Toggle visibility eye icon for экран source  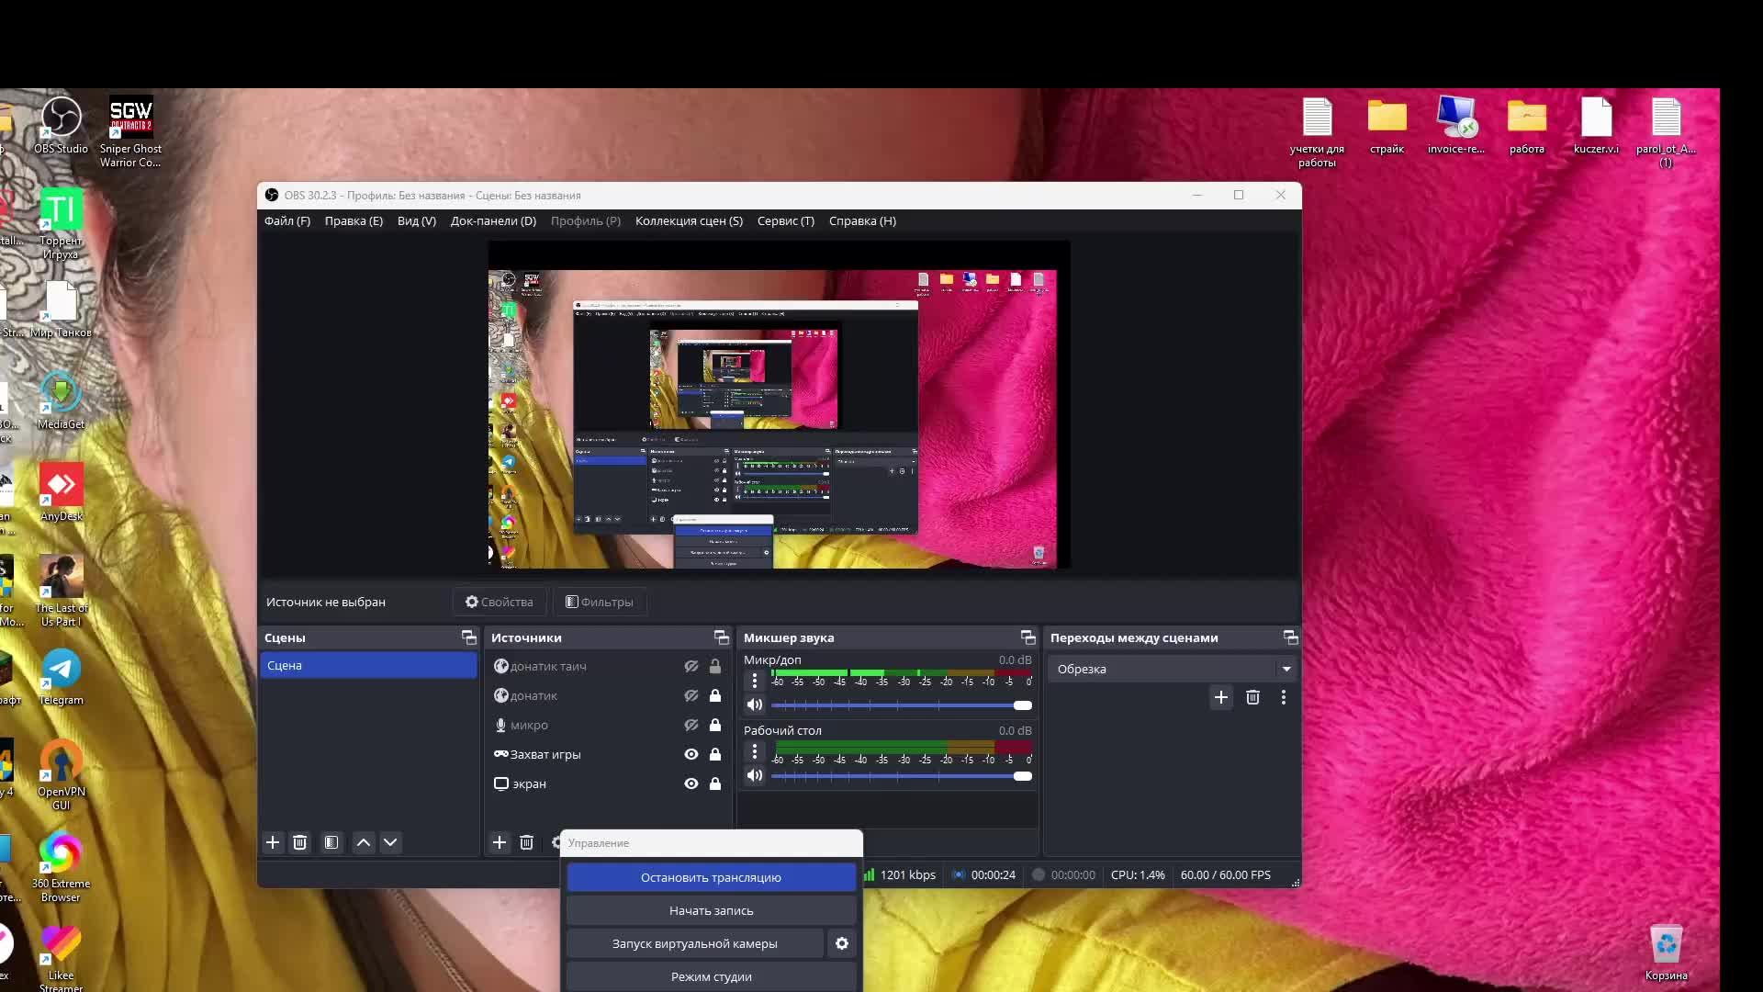[x=691, y=783]
